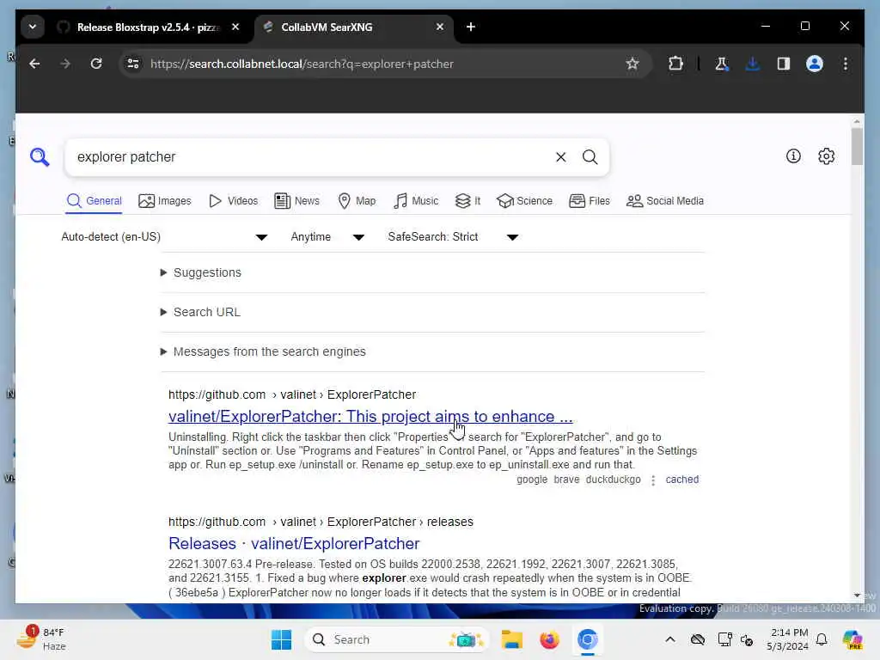Select the Files search category

[x=590, y=201]
